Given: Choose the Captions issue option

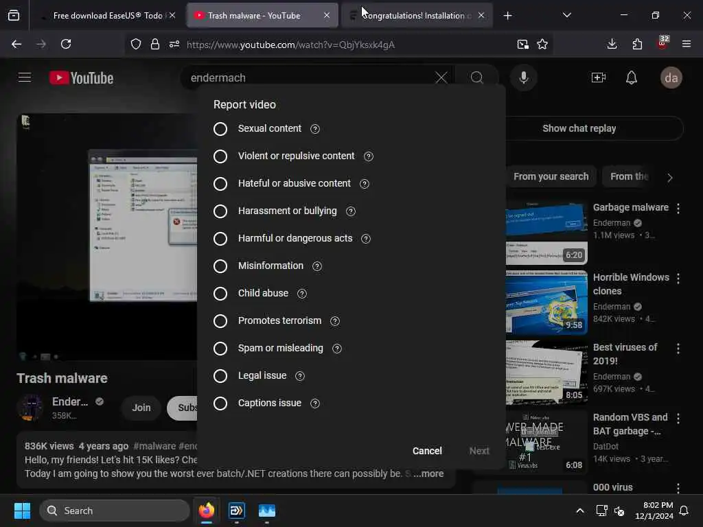Looking at the screenshot, I should click(x=220, y=403).
